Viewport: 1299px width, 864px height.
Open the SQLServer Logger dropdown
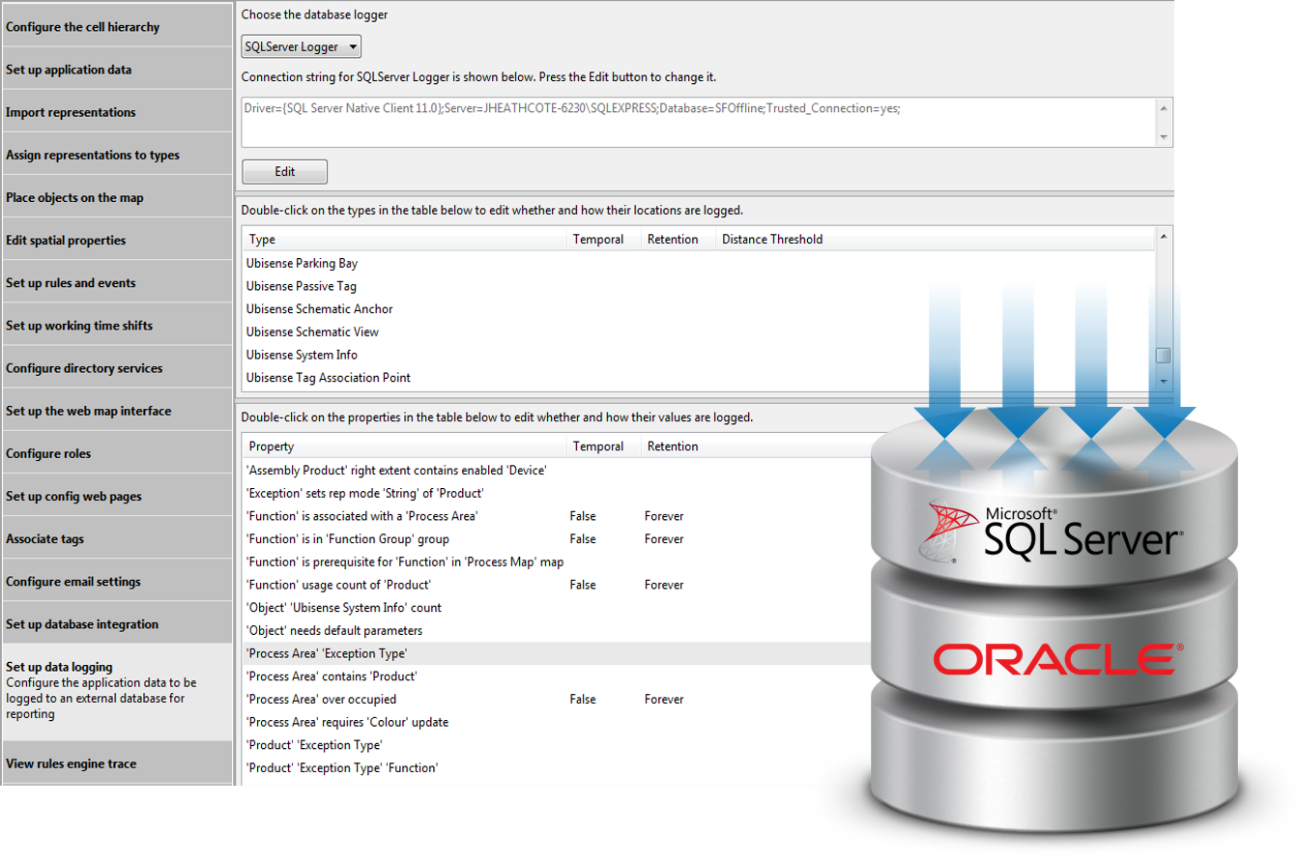click(301, 45)
